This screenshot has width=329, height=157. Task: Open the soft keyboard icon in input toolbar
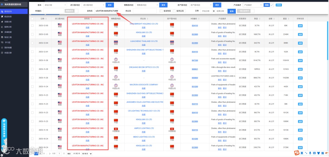[314, 153]
